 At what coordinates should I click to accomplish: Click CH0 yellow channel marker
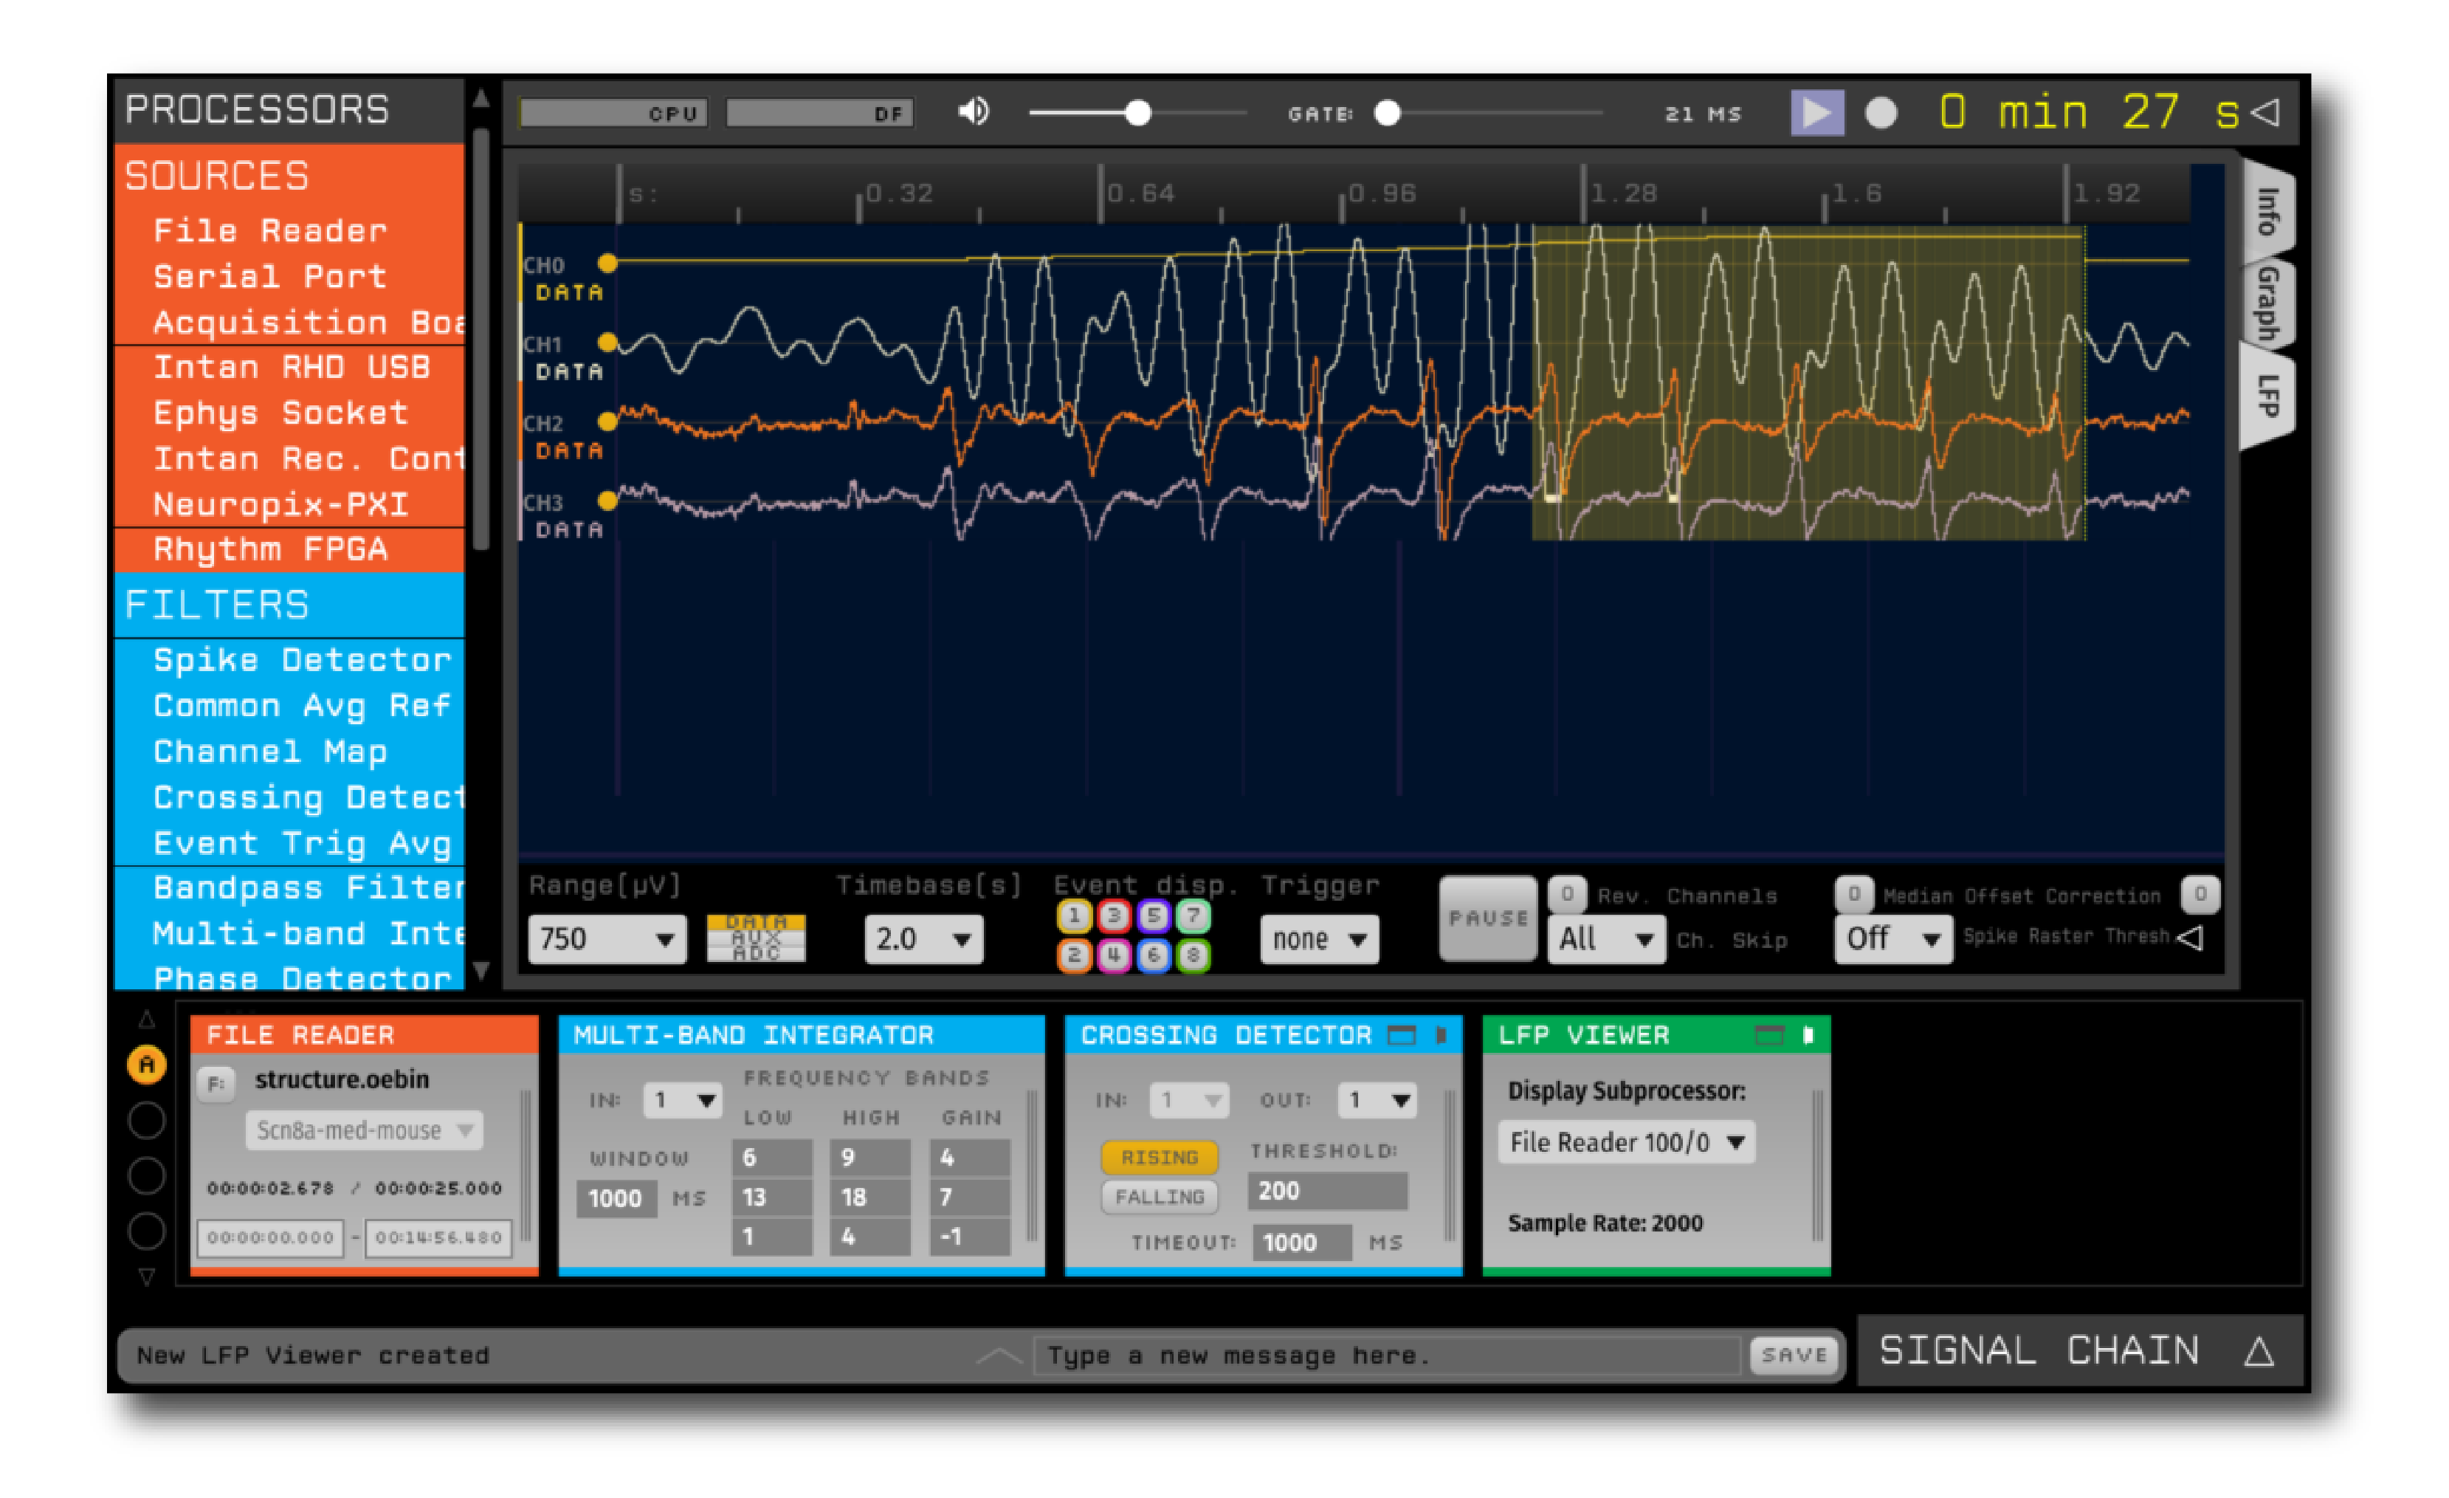click(x=607, y=264)
